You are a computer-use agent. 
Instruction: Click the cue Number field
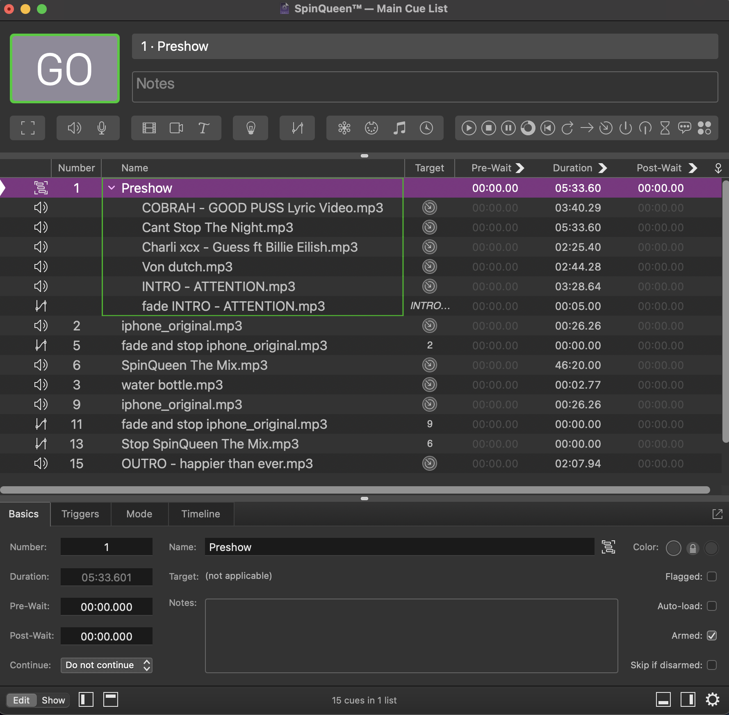click(x=107, y=547)
